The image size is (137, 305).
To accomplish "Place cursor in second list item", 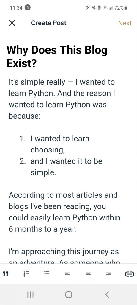I will pos(66,167).
